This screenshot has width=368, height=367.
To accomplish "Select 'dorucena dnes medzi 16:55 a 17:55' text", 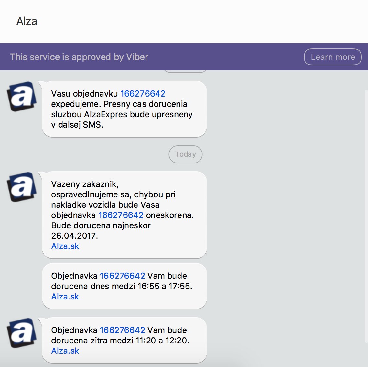I will click(x=122, y=286).
